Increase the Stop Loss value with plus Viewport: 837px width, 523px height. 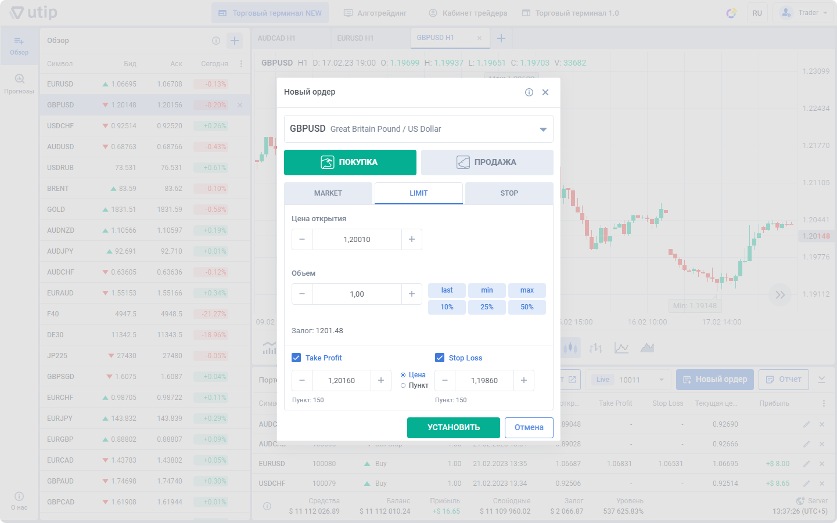524,380
